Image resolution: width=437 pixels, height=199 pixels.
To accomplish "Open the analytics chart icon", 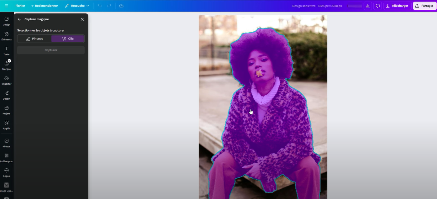I will click(368, 6).
